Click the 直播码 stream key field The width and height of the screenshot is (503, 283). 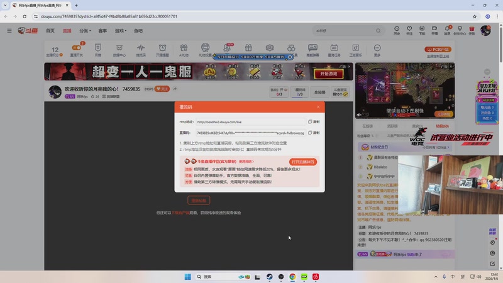pyautogui.click(x=250, y=133)
